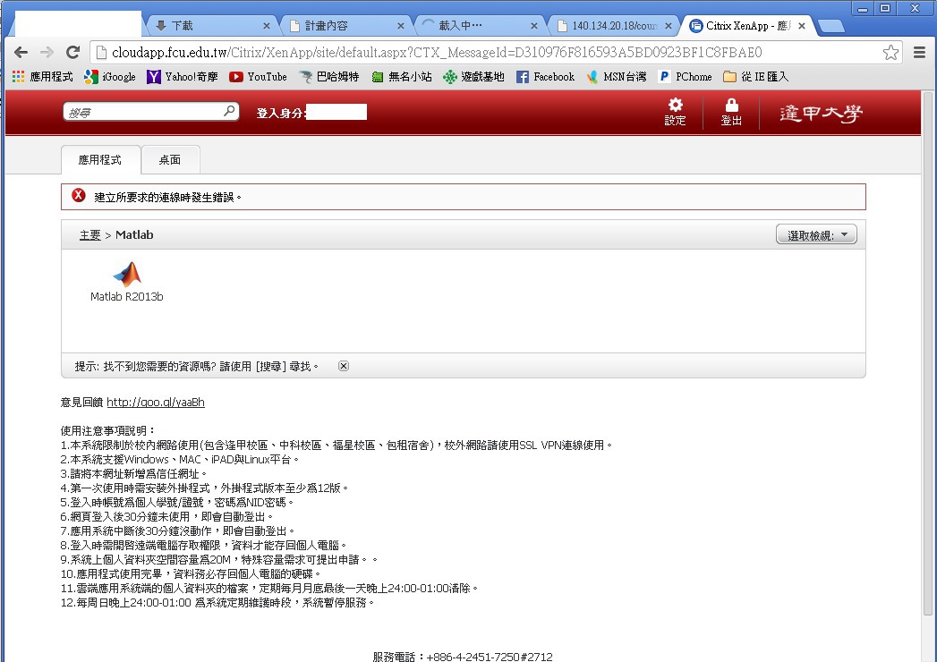Click the address bar URL
This screenshot has height=662, width=937.
point(436,53)
